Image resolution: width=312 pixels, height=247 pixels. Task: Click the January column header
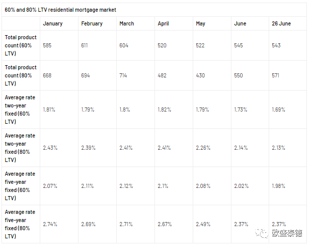pos(53,23)
